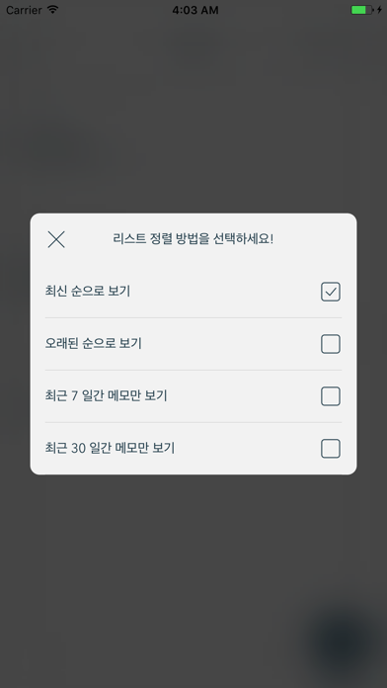Tap the Carrier label in status bar

(24, 10)
